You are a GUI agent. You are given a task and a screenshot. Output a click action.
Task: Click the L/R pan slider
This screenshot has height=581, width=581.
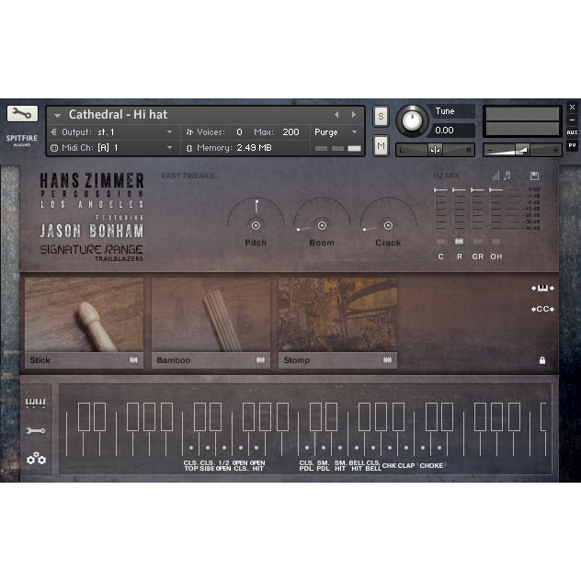436,150
